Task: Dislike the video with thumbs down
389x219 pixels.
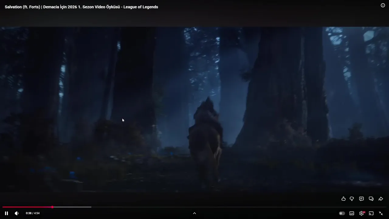Action: coord(352,199)
